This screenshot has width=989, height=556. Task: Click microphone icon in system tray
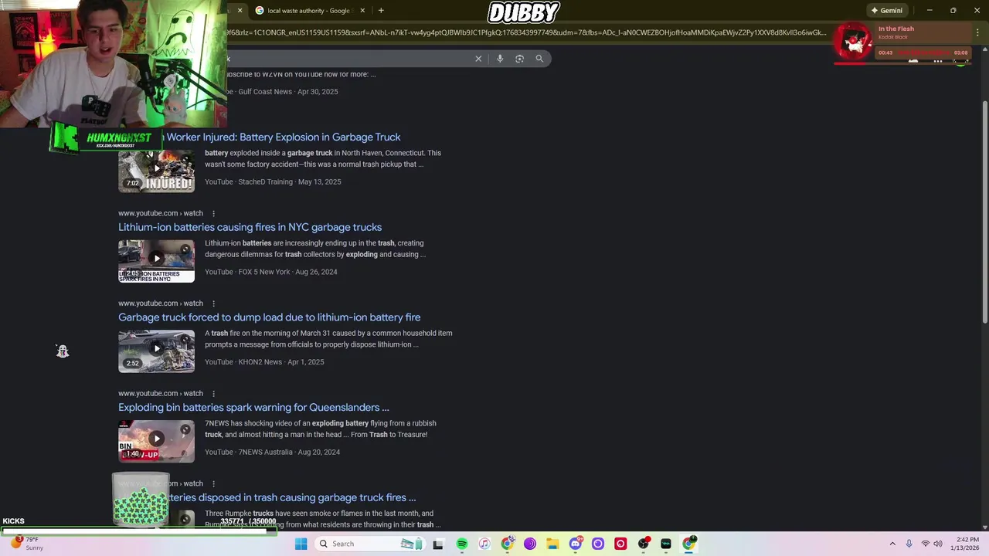click(909, 544)
